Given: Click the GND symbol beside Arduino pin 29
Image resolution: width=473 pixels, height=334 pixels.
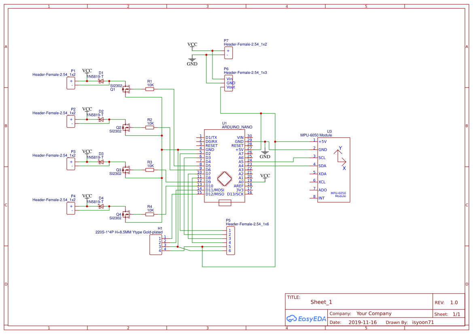Looking at the screenshot, I should tap(265, 154).
